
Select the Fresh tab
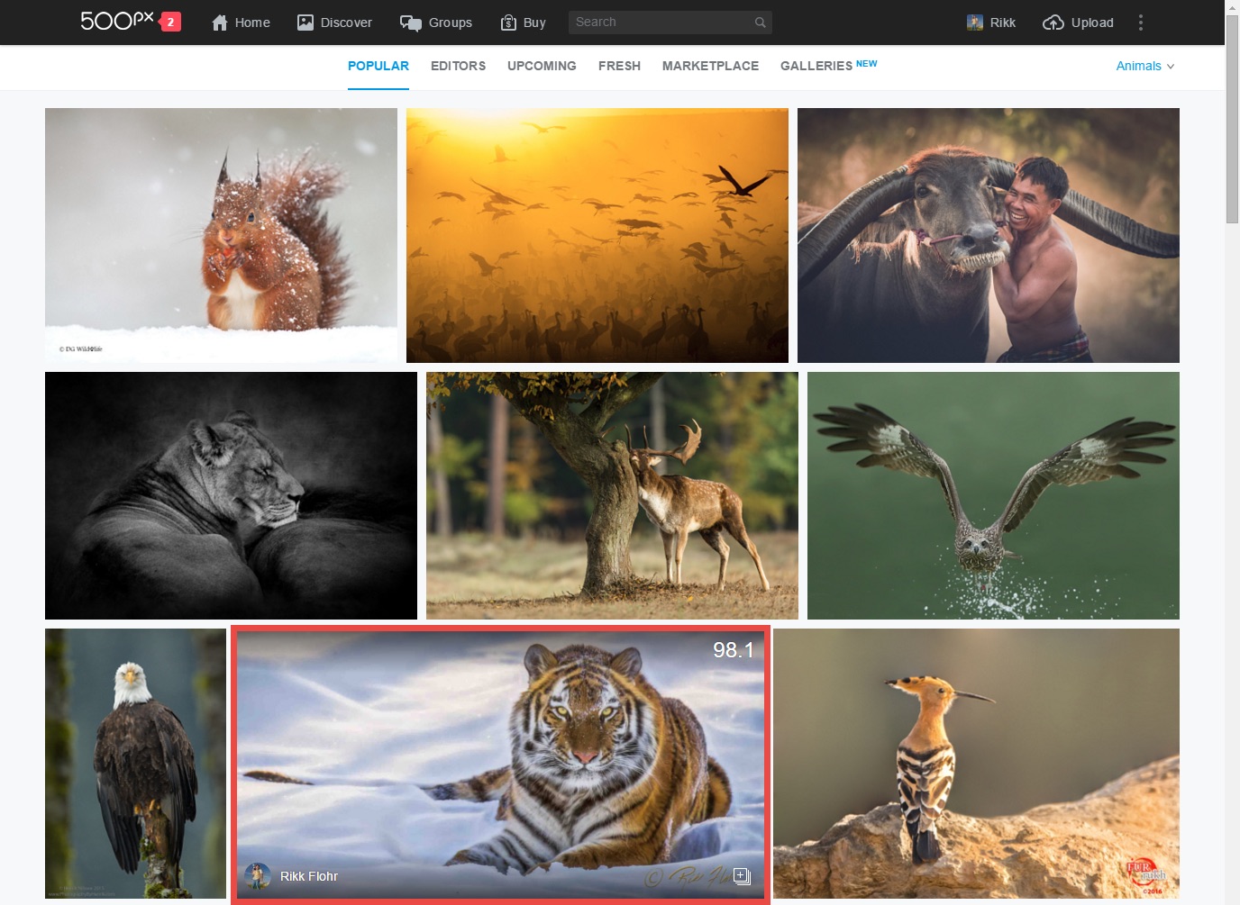click(x=619, y=66)
